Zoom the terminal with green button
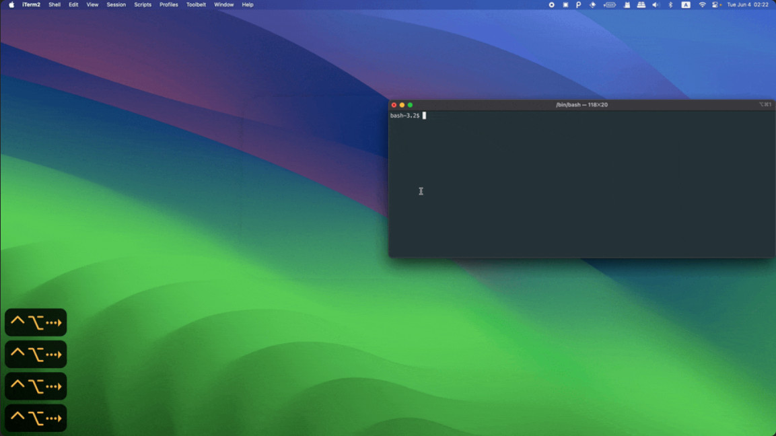776x436 pixels. click(x=410, y=105)
